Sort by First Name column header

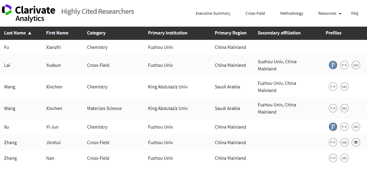click(x=57, y=33)
